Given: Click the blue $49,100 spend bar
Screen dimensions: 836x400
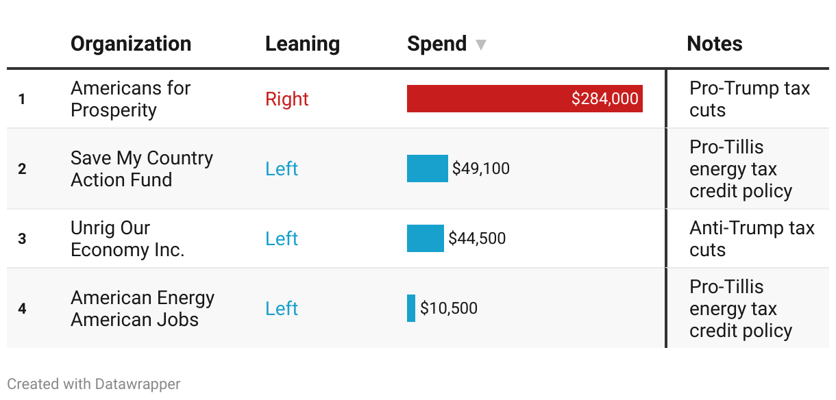Looking at the screenshot, I should 427,168.
